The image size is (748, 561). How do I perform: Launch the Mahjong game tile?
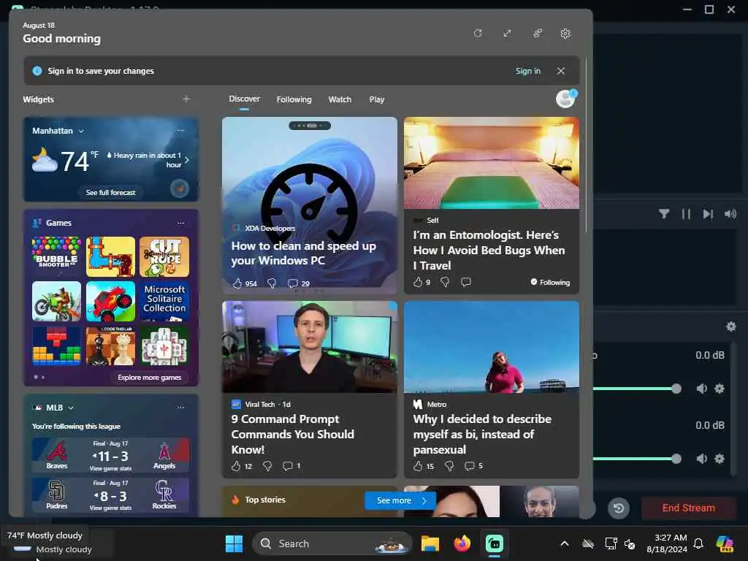point(164,346)
